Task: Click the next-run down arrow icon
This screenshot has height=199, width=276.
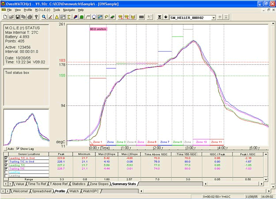Action: click(166, 17)
